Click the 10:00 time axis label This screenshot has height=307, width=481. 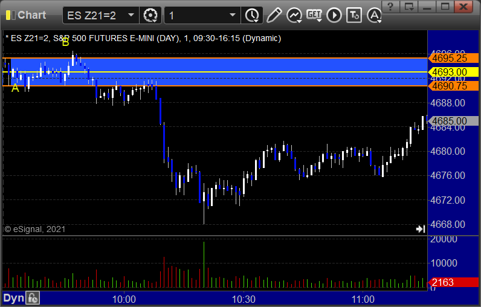tap(124, 299)
